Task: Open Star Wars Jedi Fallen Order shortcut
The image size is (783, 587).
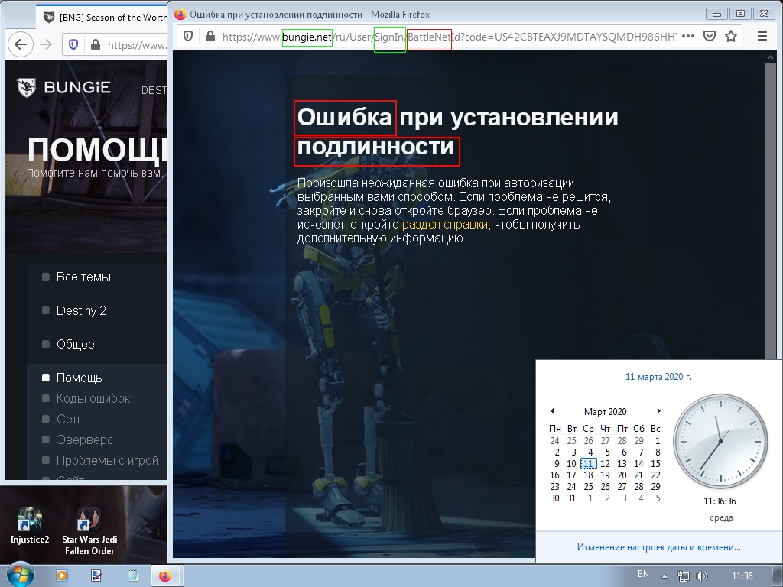Action: tap(89, 532)
